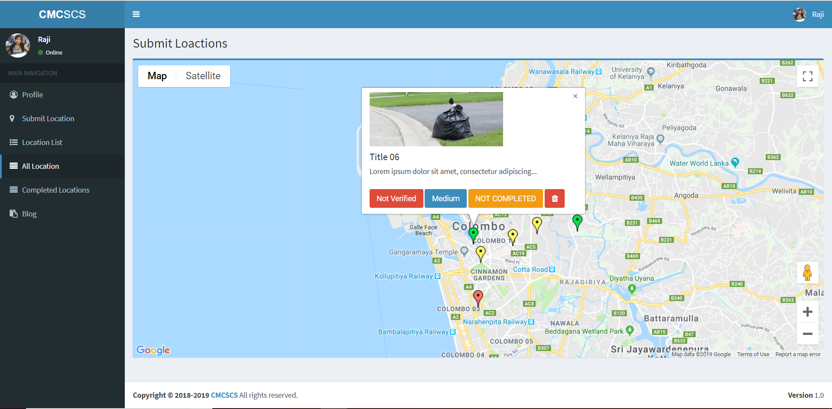Open the Profile page
The width and height of the screenshot is (832, 409).
point(62,95)
